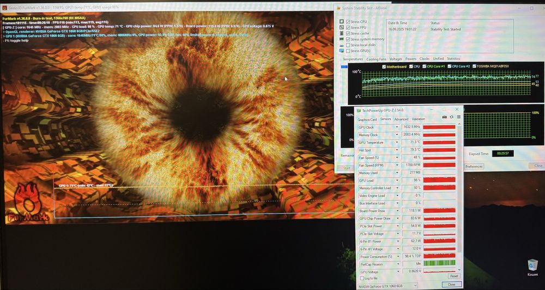
Task: Click the log date 16.09.2025 19:01:22
Action: [402, 29]
